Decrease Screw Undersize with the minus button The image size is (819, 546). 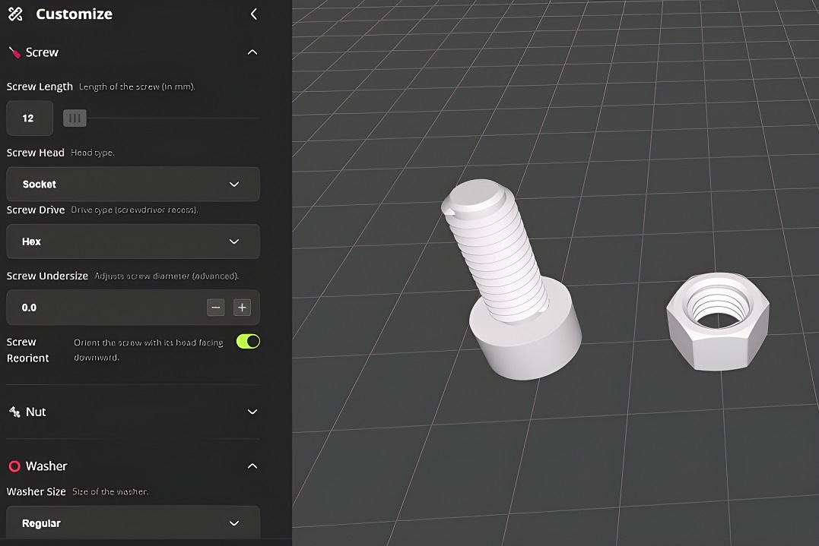pyautogui.click(x=216, y=308)
